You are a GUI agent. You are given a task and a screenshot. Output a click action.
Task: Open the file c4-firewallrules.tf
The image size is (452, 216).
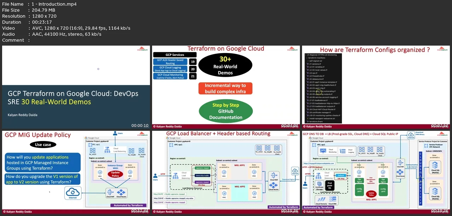(x=318, y=76)
